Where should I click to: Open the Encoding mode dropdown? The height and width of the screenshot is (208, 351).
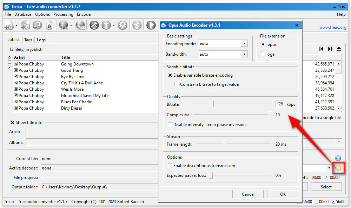(244, 44)
